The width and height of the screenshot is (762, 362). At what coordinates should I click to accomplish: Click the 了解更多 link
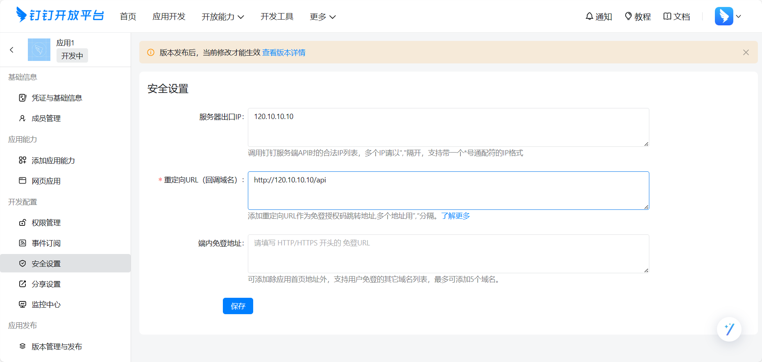pos(456,216)
